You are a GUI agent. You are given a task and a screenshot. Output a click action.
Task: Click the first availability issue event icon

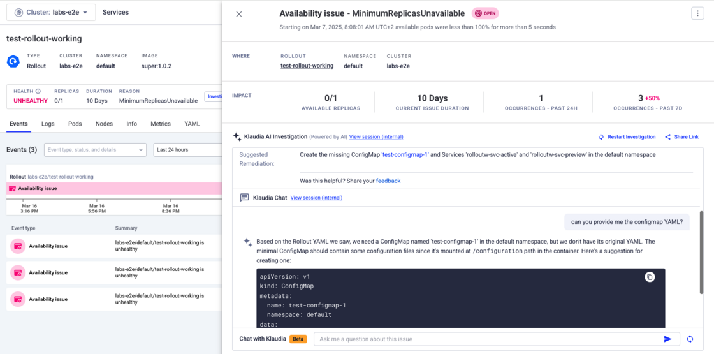tap(18, 246)
